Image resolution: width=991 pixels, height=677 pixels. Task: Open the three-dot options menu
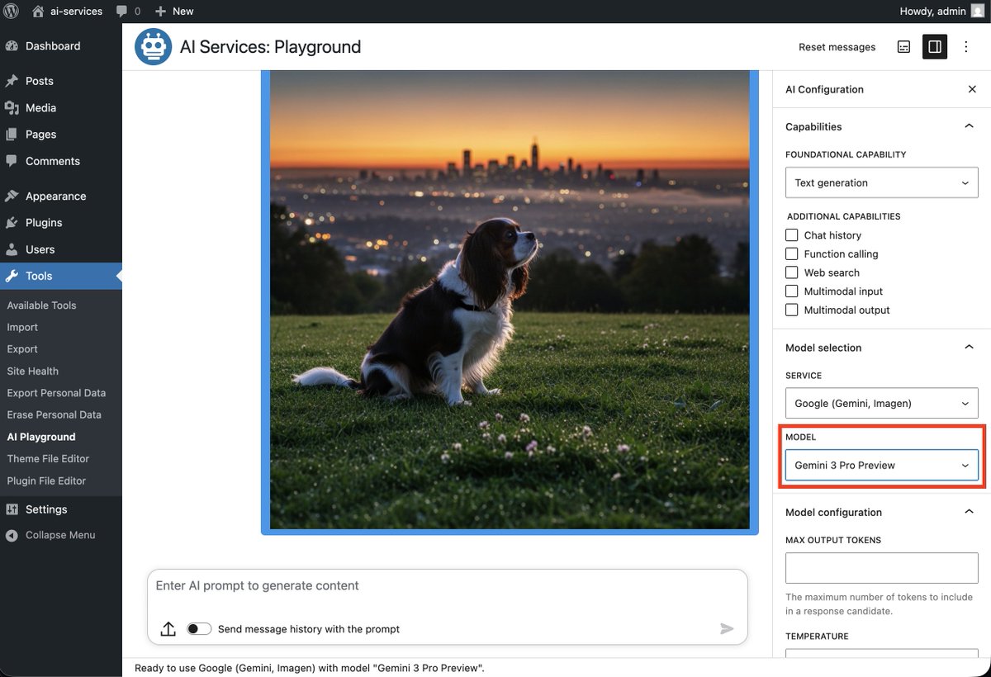[965, 47]
